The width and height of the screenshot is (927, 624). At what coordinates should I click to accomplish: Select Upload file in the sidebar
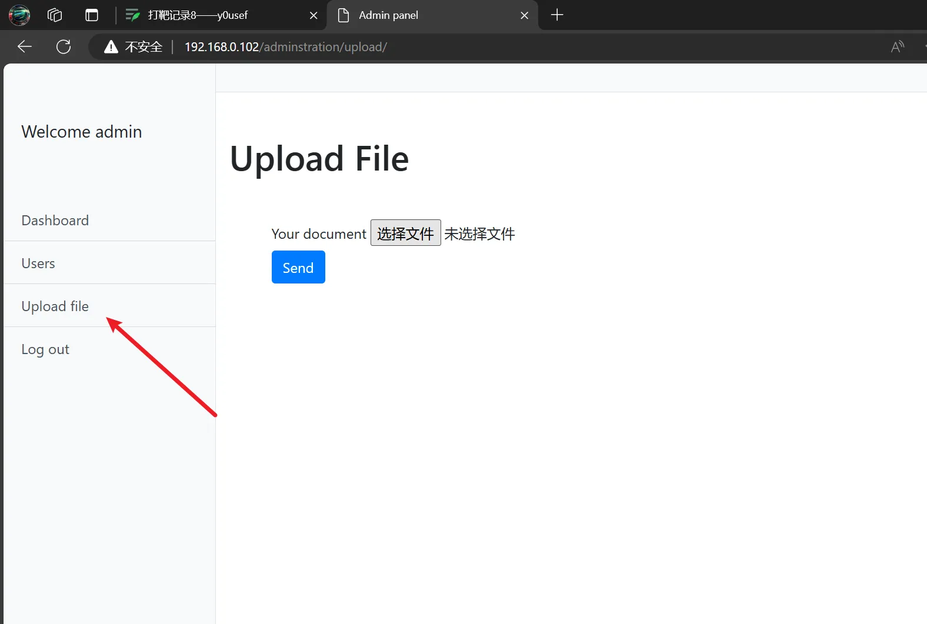(x=55, y=306)
